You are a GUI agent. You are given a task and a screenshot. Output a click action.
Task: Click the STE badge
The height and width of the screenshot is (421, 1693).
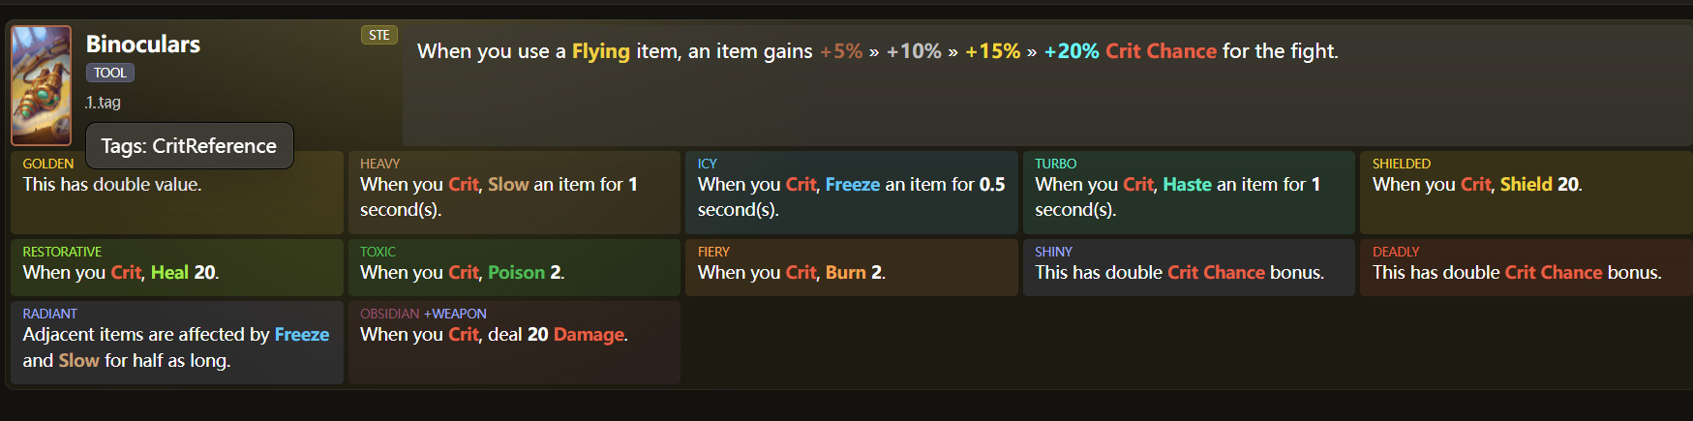point(379,36)
